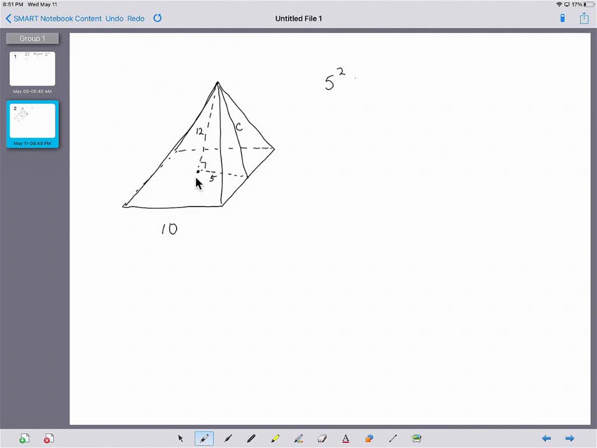Open the text tool
Screen dimensions: 597x448
345,438
